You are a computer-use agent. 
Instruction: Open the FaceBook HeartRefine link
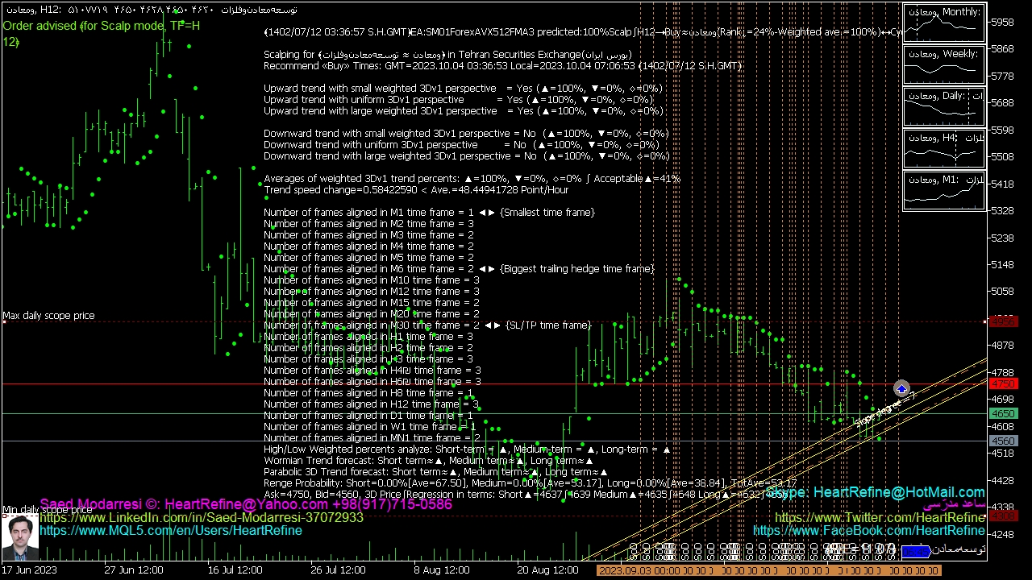[869, 530]
